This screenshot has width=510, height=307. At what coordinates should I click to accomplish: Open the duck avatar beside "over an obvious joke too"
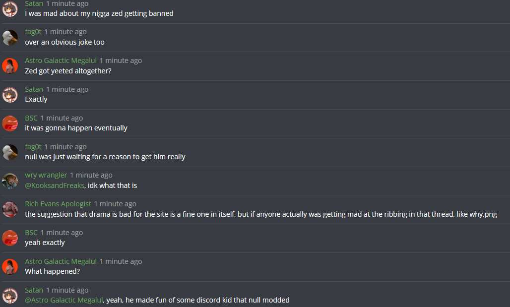[x=10, y=37]
